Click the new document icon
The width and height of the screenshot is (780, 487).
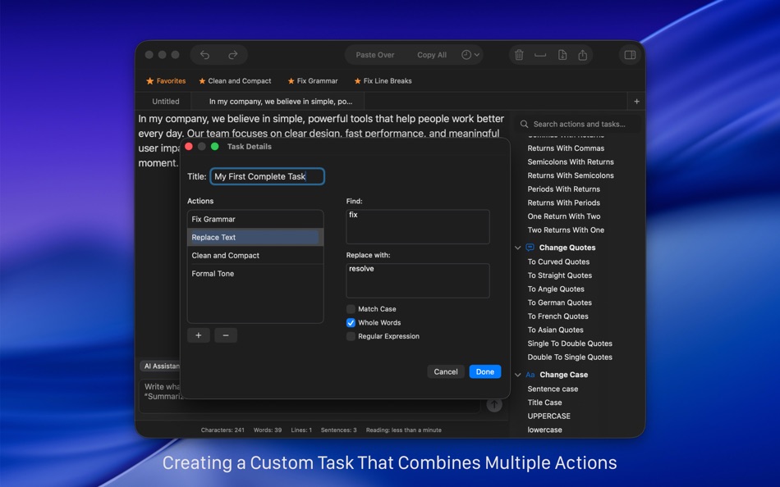(x=562, y=54)
